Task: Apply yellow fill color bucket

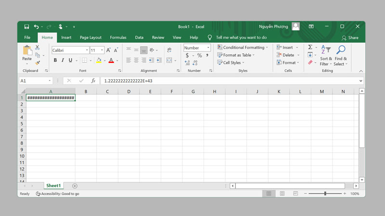Action: coord(99,60)
